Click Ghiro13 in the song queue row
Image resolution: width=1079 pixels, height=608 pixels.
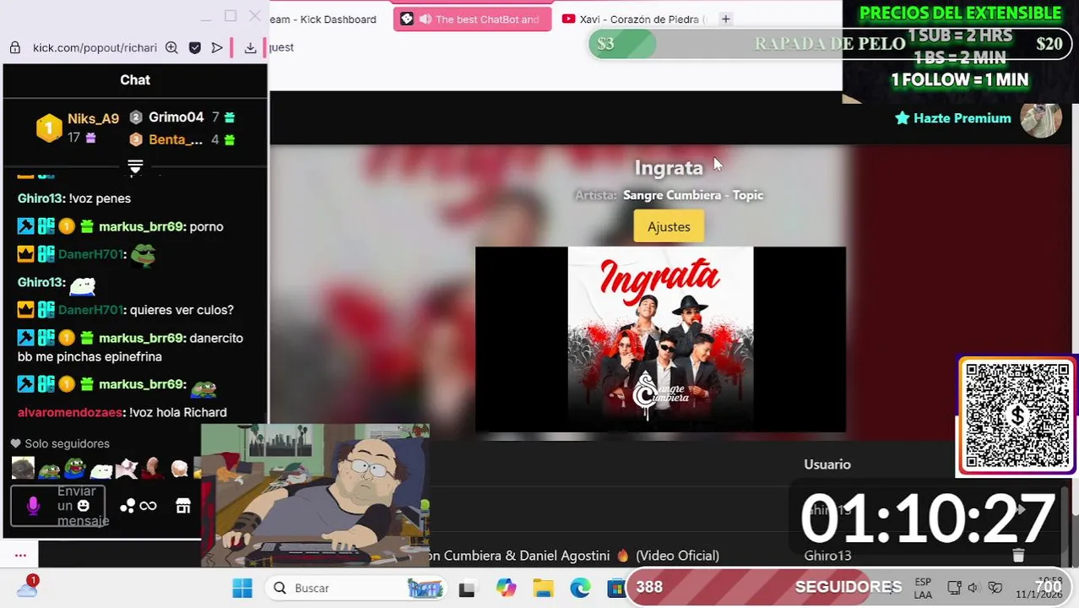coord(827,556)
